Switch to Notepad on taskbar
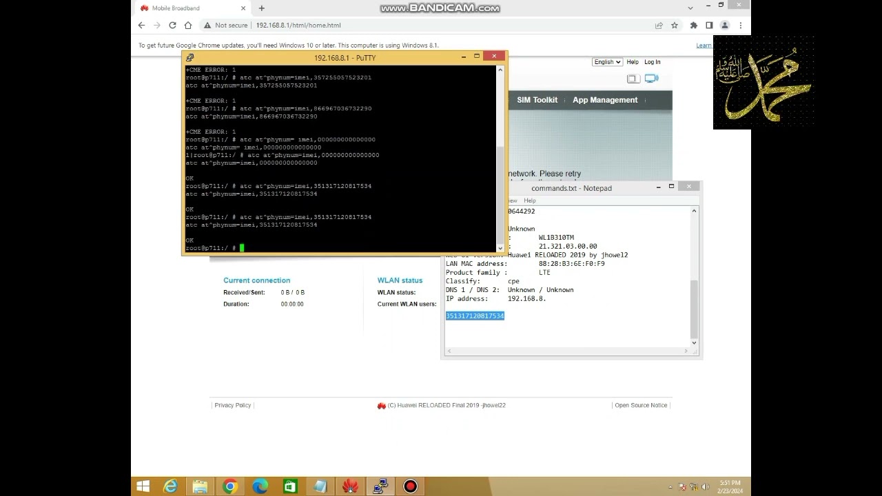Screen dimensions: 882x496 320,486
